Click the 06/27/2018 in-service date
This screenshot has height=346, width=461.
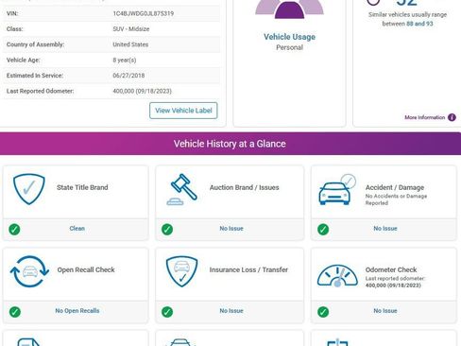point(128,76)
